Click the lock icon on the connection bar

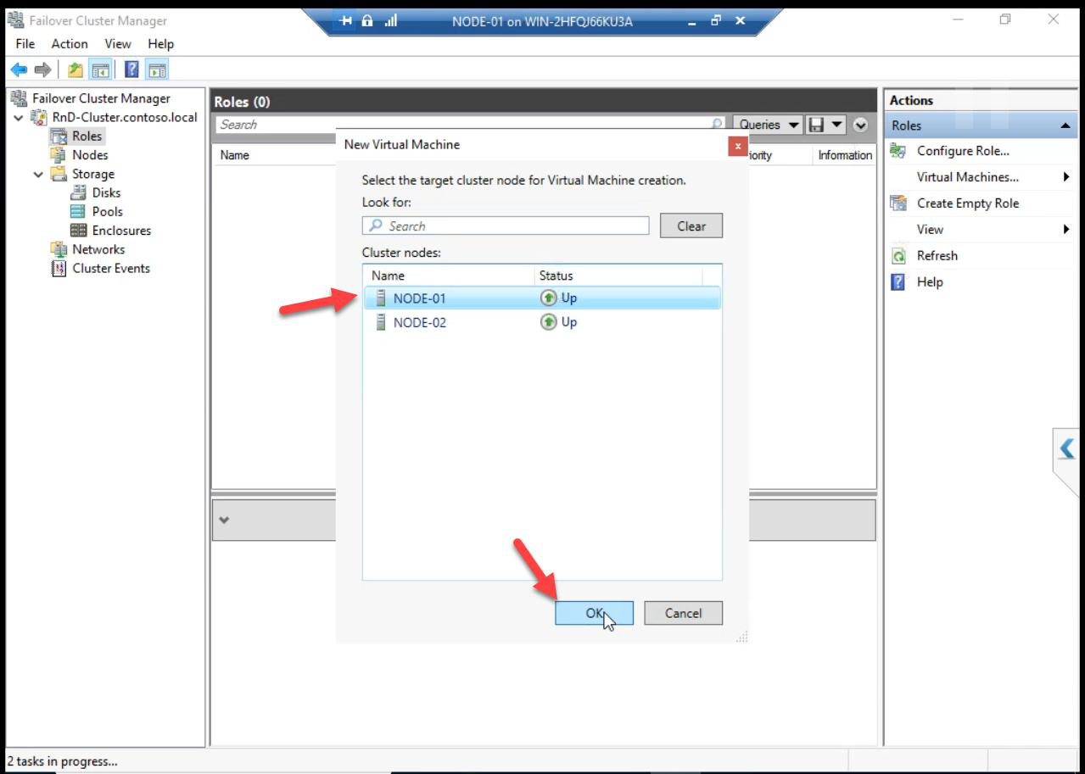(x=367, y=21)
